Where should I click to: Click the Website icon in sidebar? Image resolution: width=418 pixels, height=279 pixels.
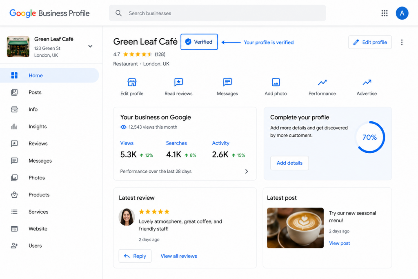point(14,229)
